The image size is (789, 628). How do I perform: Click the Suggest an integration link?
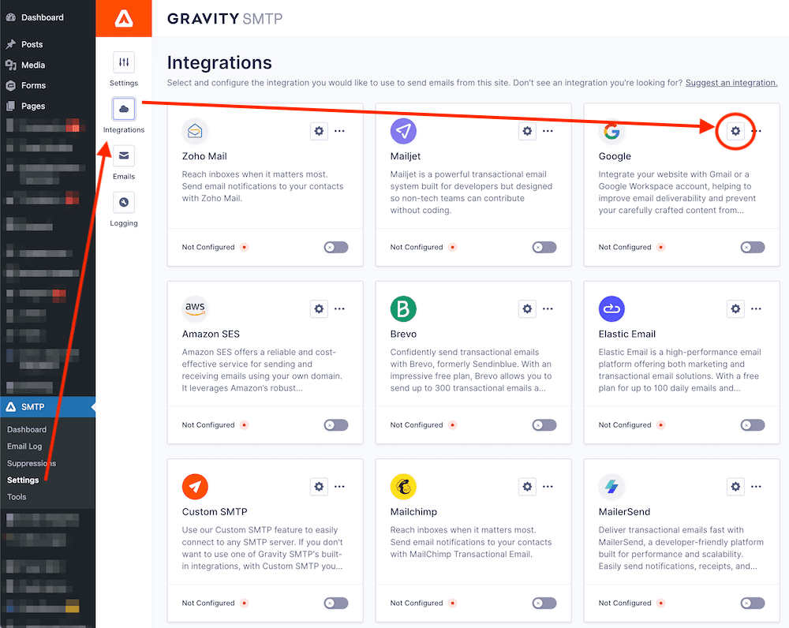731,83
